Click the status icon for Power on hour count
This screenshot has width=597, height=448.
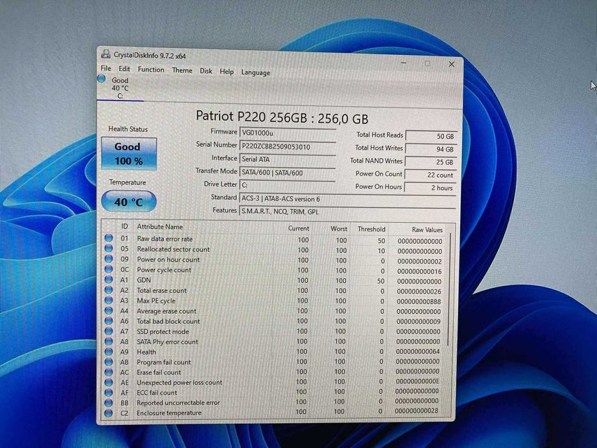click(x=109, y=259)
